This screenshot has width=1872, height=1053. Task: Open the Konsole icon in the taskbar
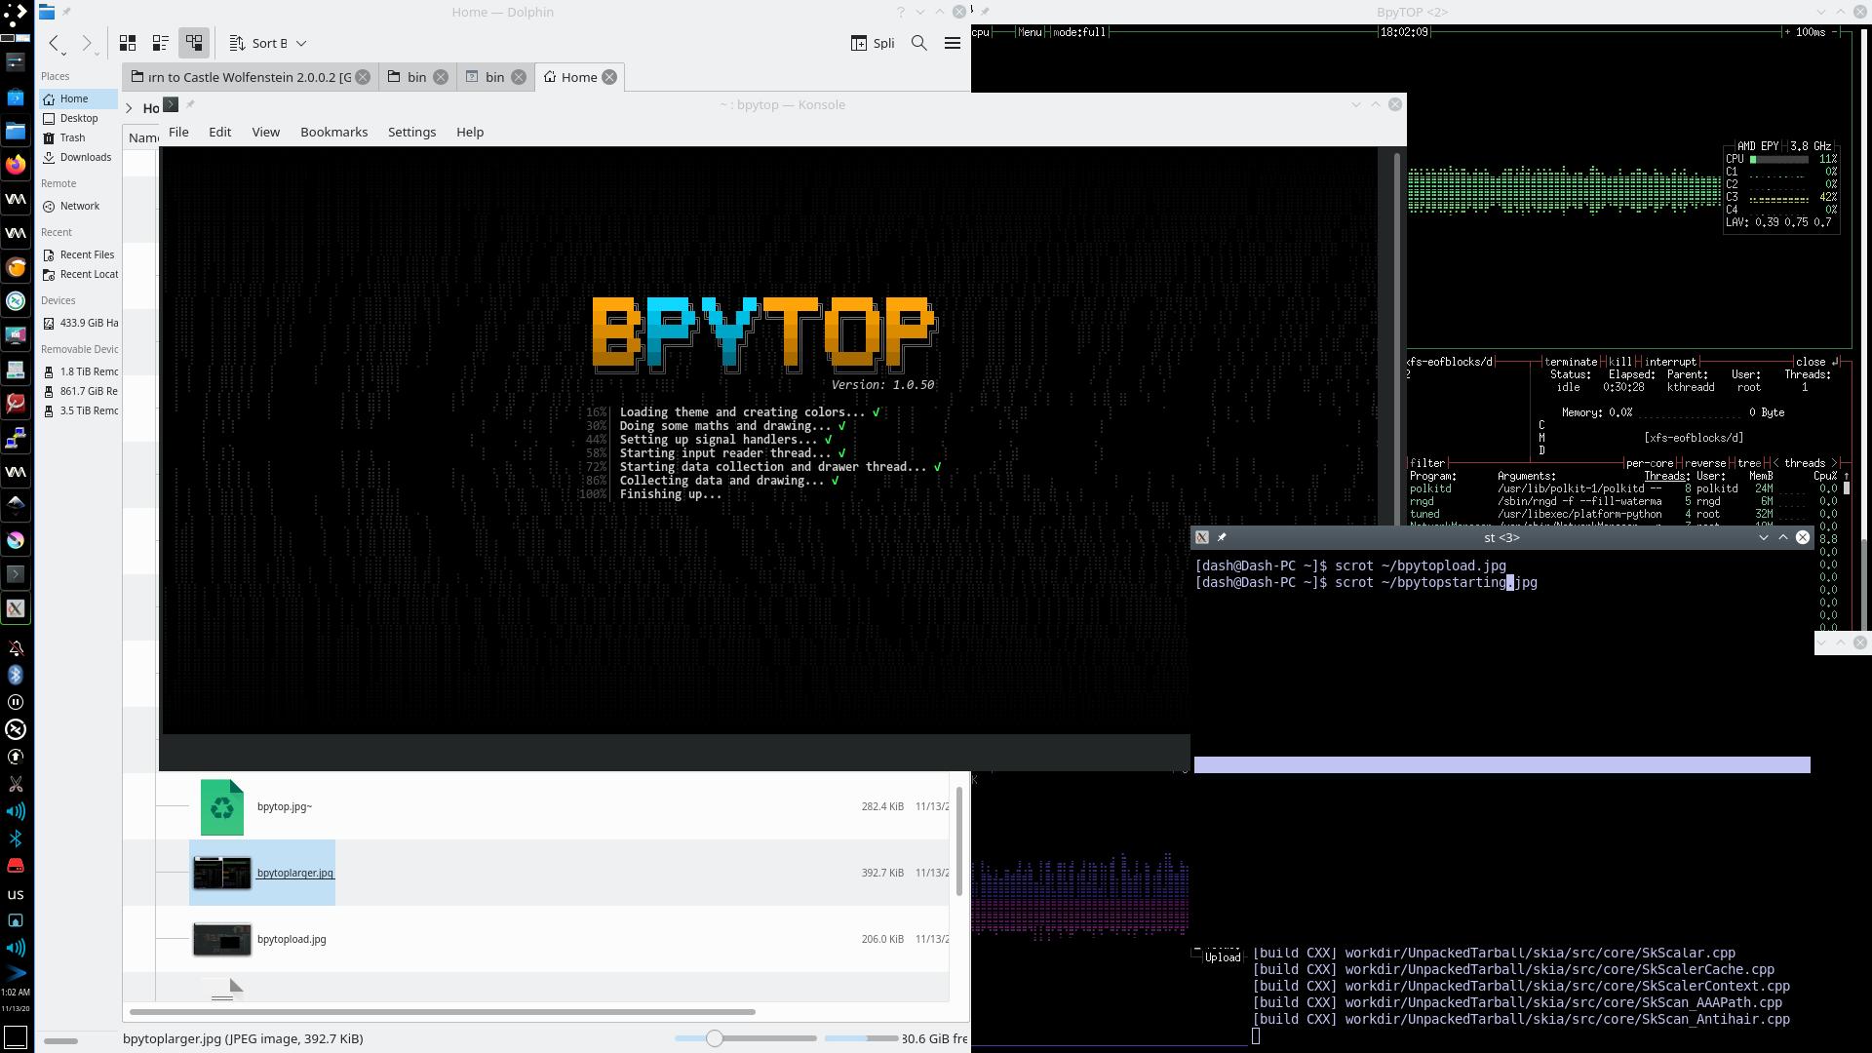click(16, 574)
